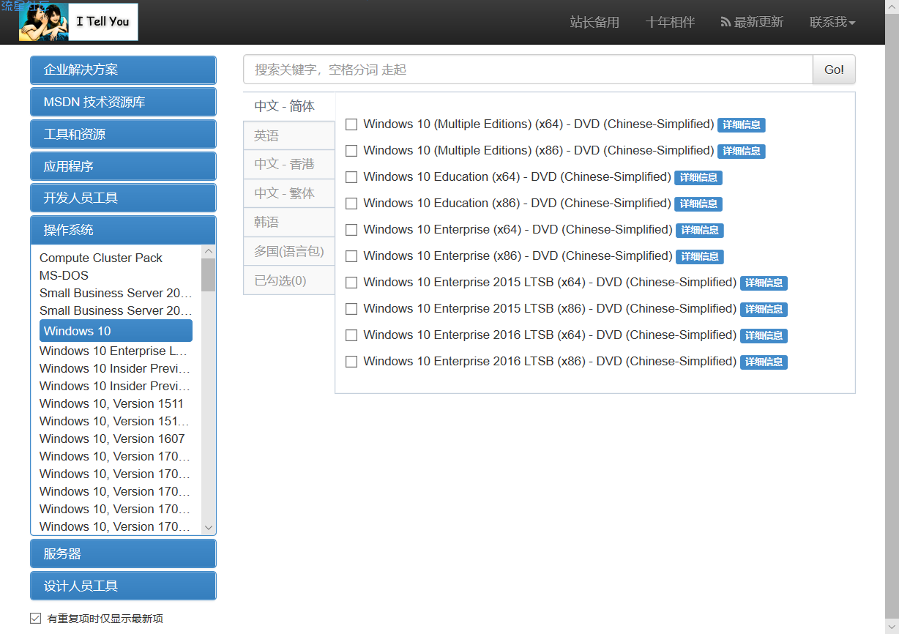This screenshot has width=899, height=634.
Task: Show 详细信息 for Enterprise 2016 LTSB x86
Action: (764, 362)
